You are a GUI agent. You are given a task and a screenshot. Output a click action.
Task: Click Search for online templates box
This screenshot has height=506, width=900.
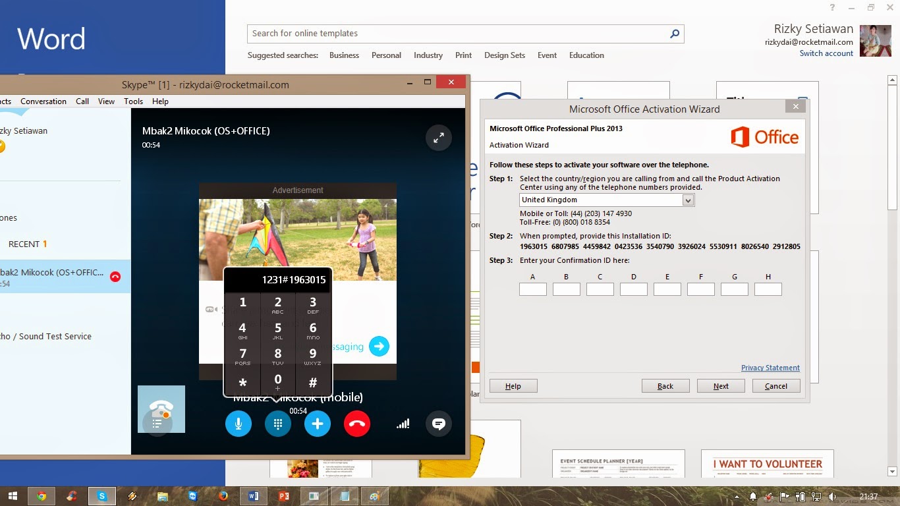466,34
